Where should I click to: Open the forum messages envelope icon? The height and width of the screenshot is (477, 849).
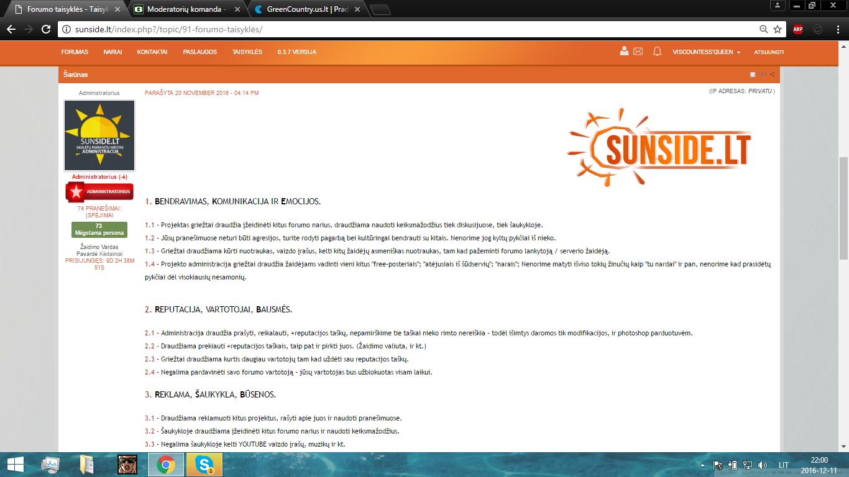tap(638, 52)
